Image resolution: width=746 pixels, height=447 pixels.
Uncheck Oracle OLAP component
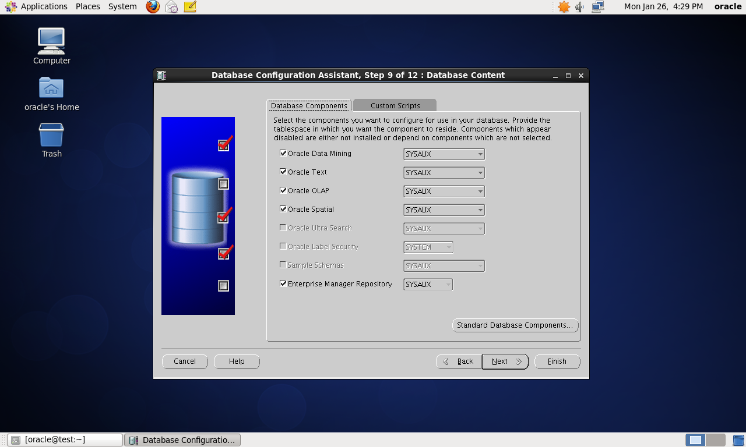point(283,191)
